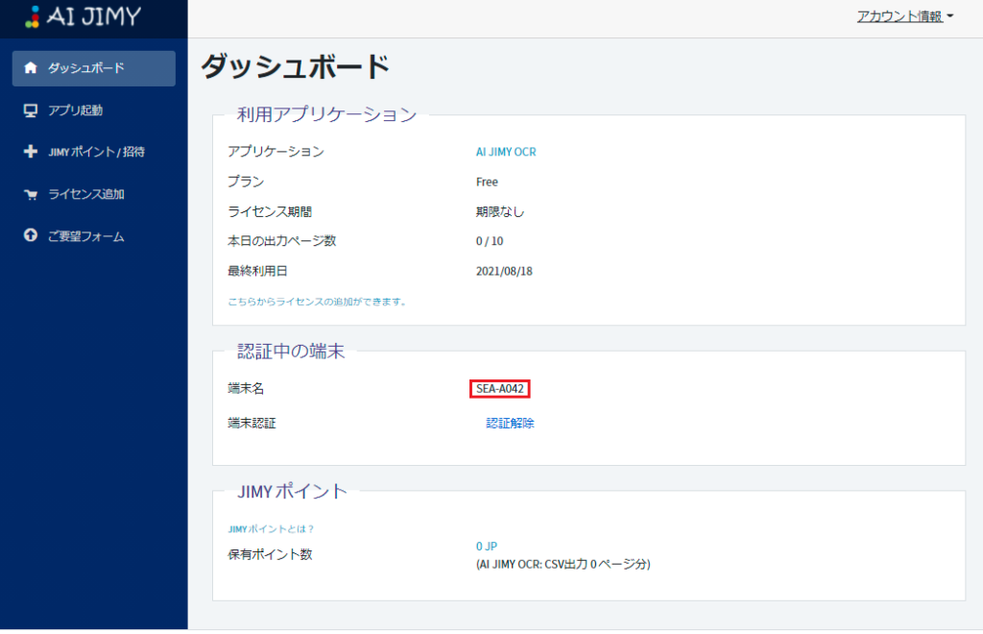Click the 端末名 label
Screen dimensions: 983x634
246,389
